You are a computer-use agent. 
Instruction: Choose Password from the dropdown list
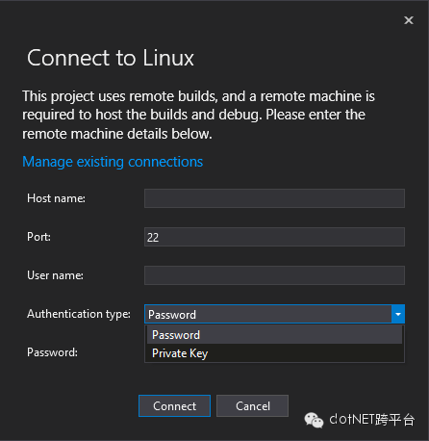point(274,335)
